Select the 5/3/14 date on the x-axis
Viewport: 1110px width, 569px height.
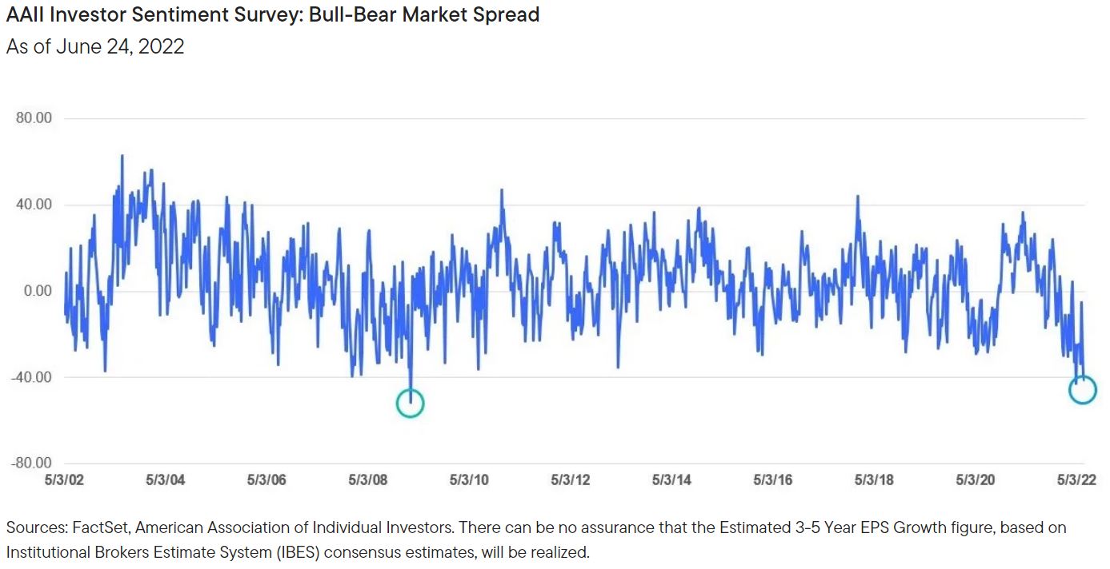pos(671,480)
